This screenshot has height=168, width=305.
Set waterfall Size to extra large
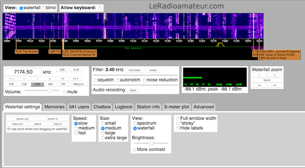(x=103, y=138)
